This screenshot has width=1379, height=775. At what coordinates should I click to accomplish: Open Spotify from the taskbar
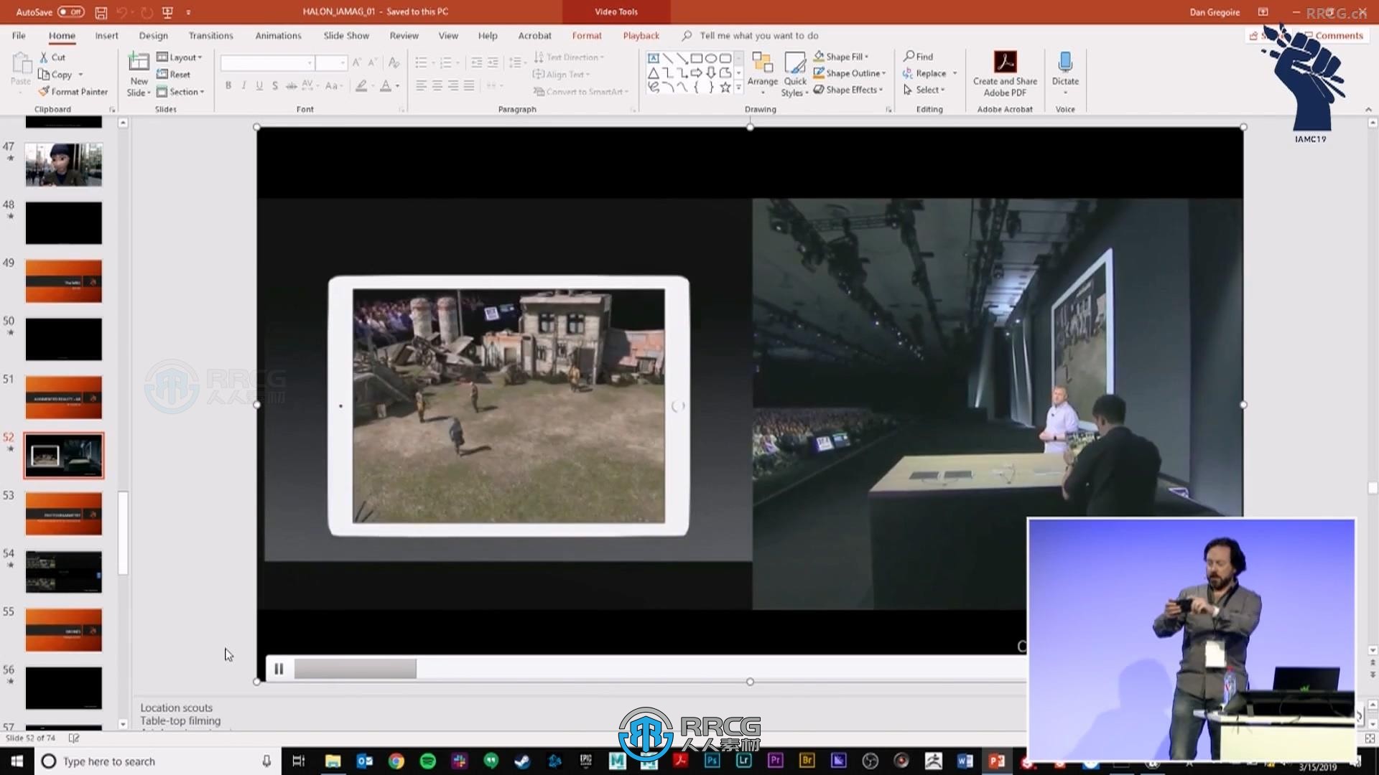428,761
